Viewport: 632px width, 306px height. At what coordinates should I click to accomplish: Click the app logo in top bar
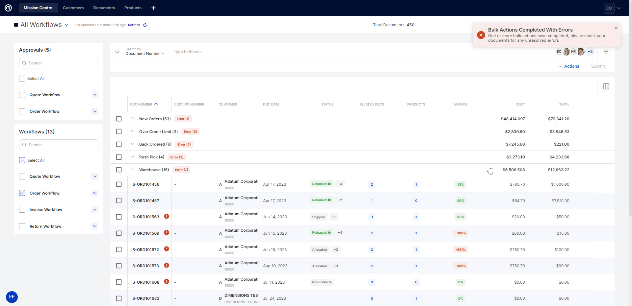point(8,8)
